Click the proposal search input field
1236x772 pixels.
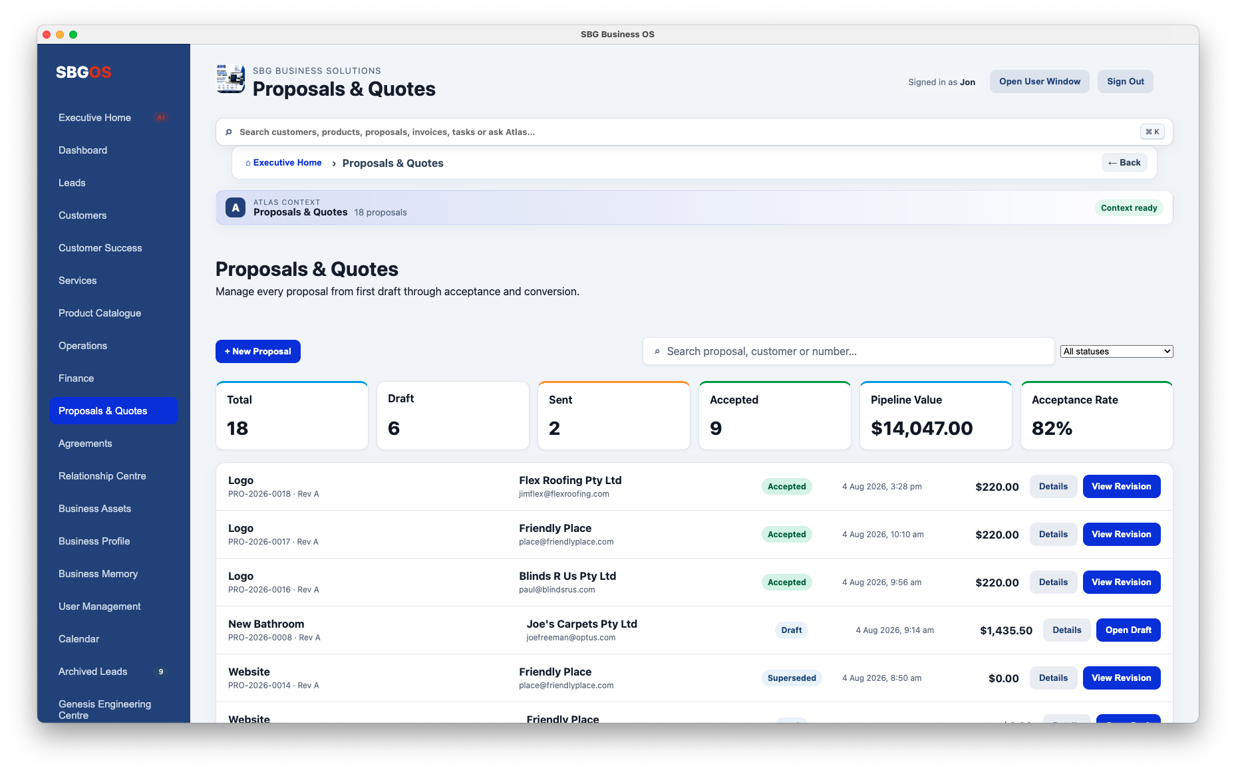[848, 351]
